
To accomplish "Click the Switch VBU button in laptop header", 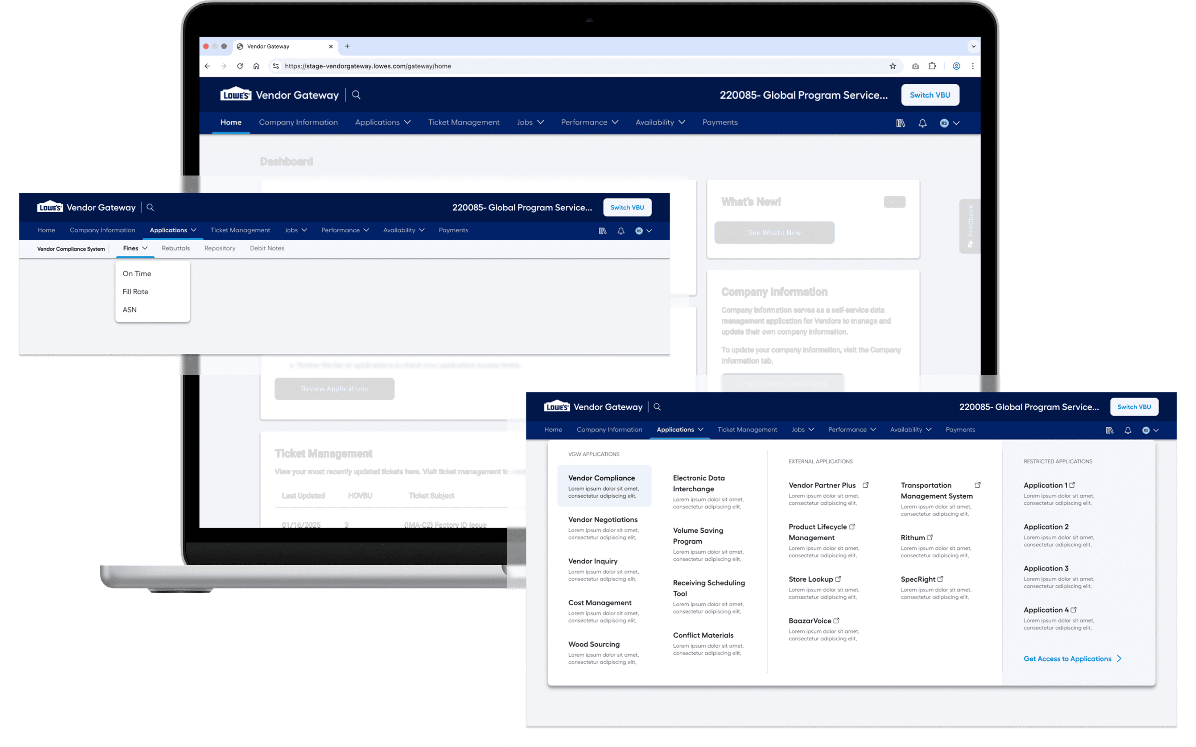I will tap(930, 95).
